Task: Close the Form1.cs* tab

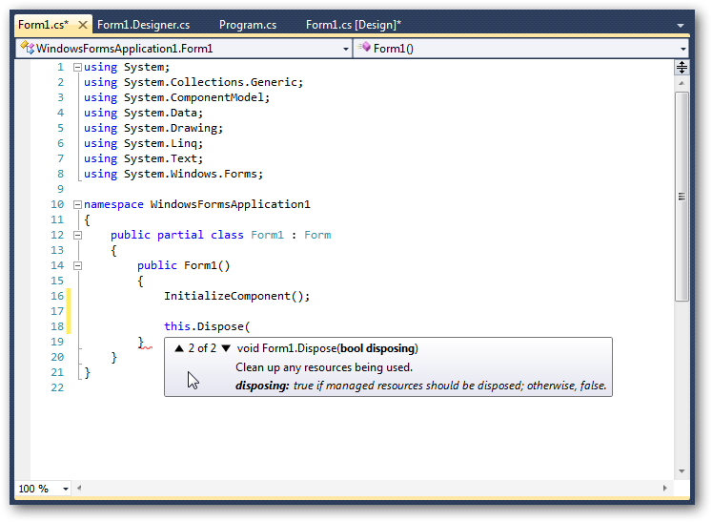Action: [83, 25]
